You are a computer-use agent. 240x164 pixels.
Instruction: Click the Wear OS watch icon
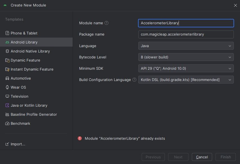pos(7,87)
